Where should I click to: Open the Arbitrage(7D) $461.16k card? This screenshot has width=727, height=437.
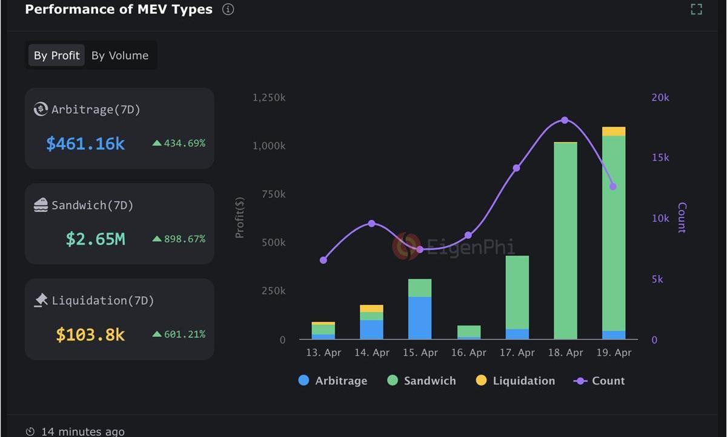point(119,128)
